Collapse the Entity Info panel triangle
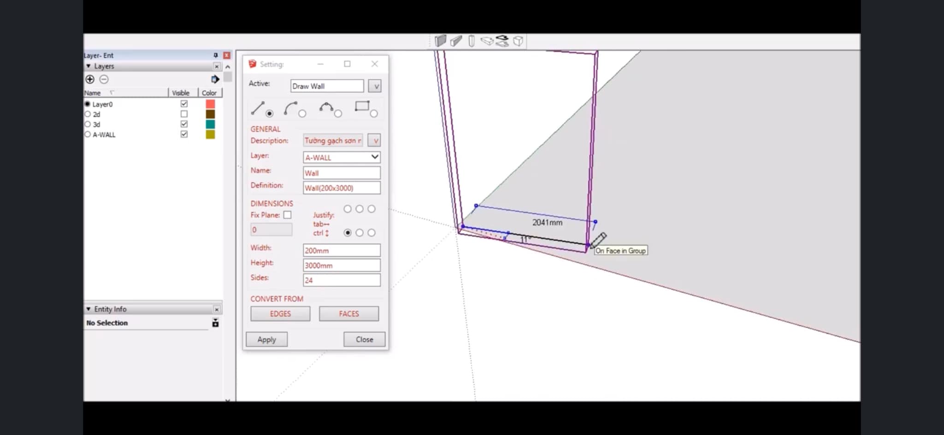The image size is (944, 435). point(88,309)
